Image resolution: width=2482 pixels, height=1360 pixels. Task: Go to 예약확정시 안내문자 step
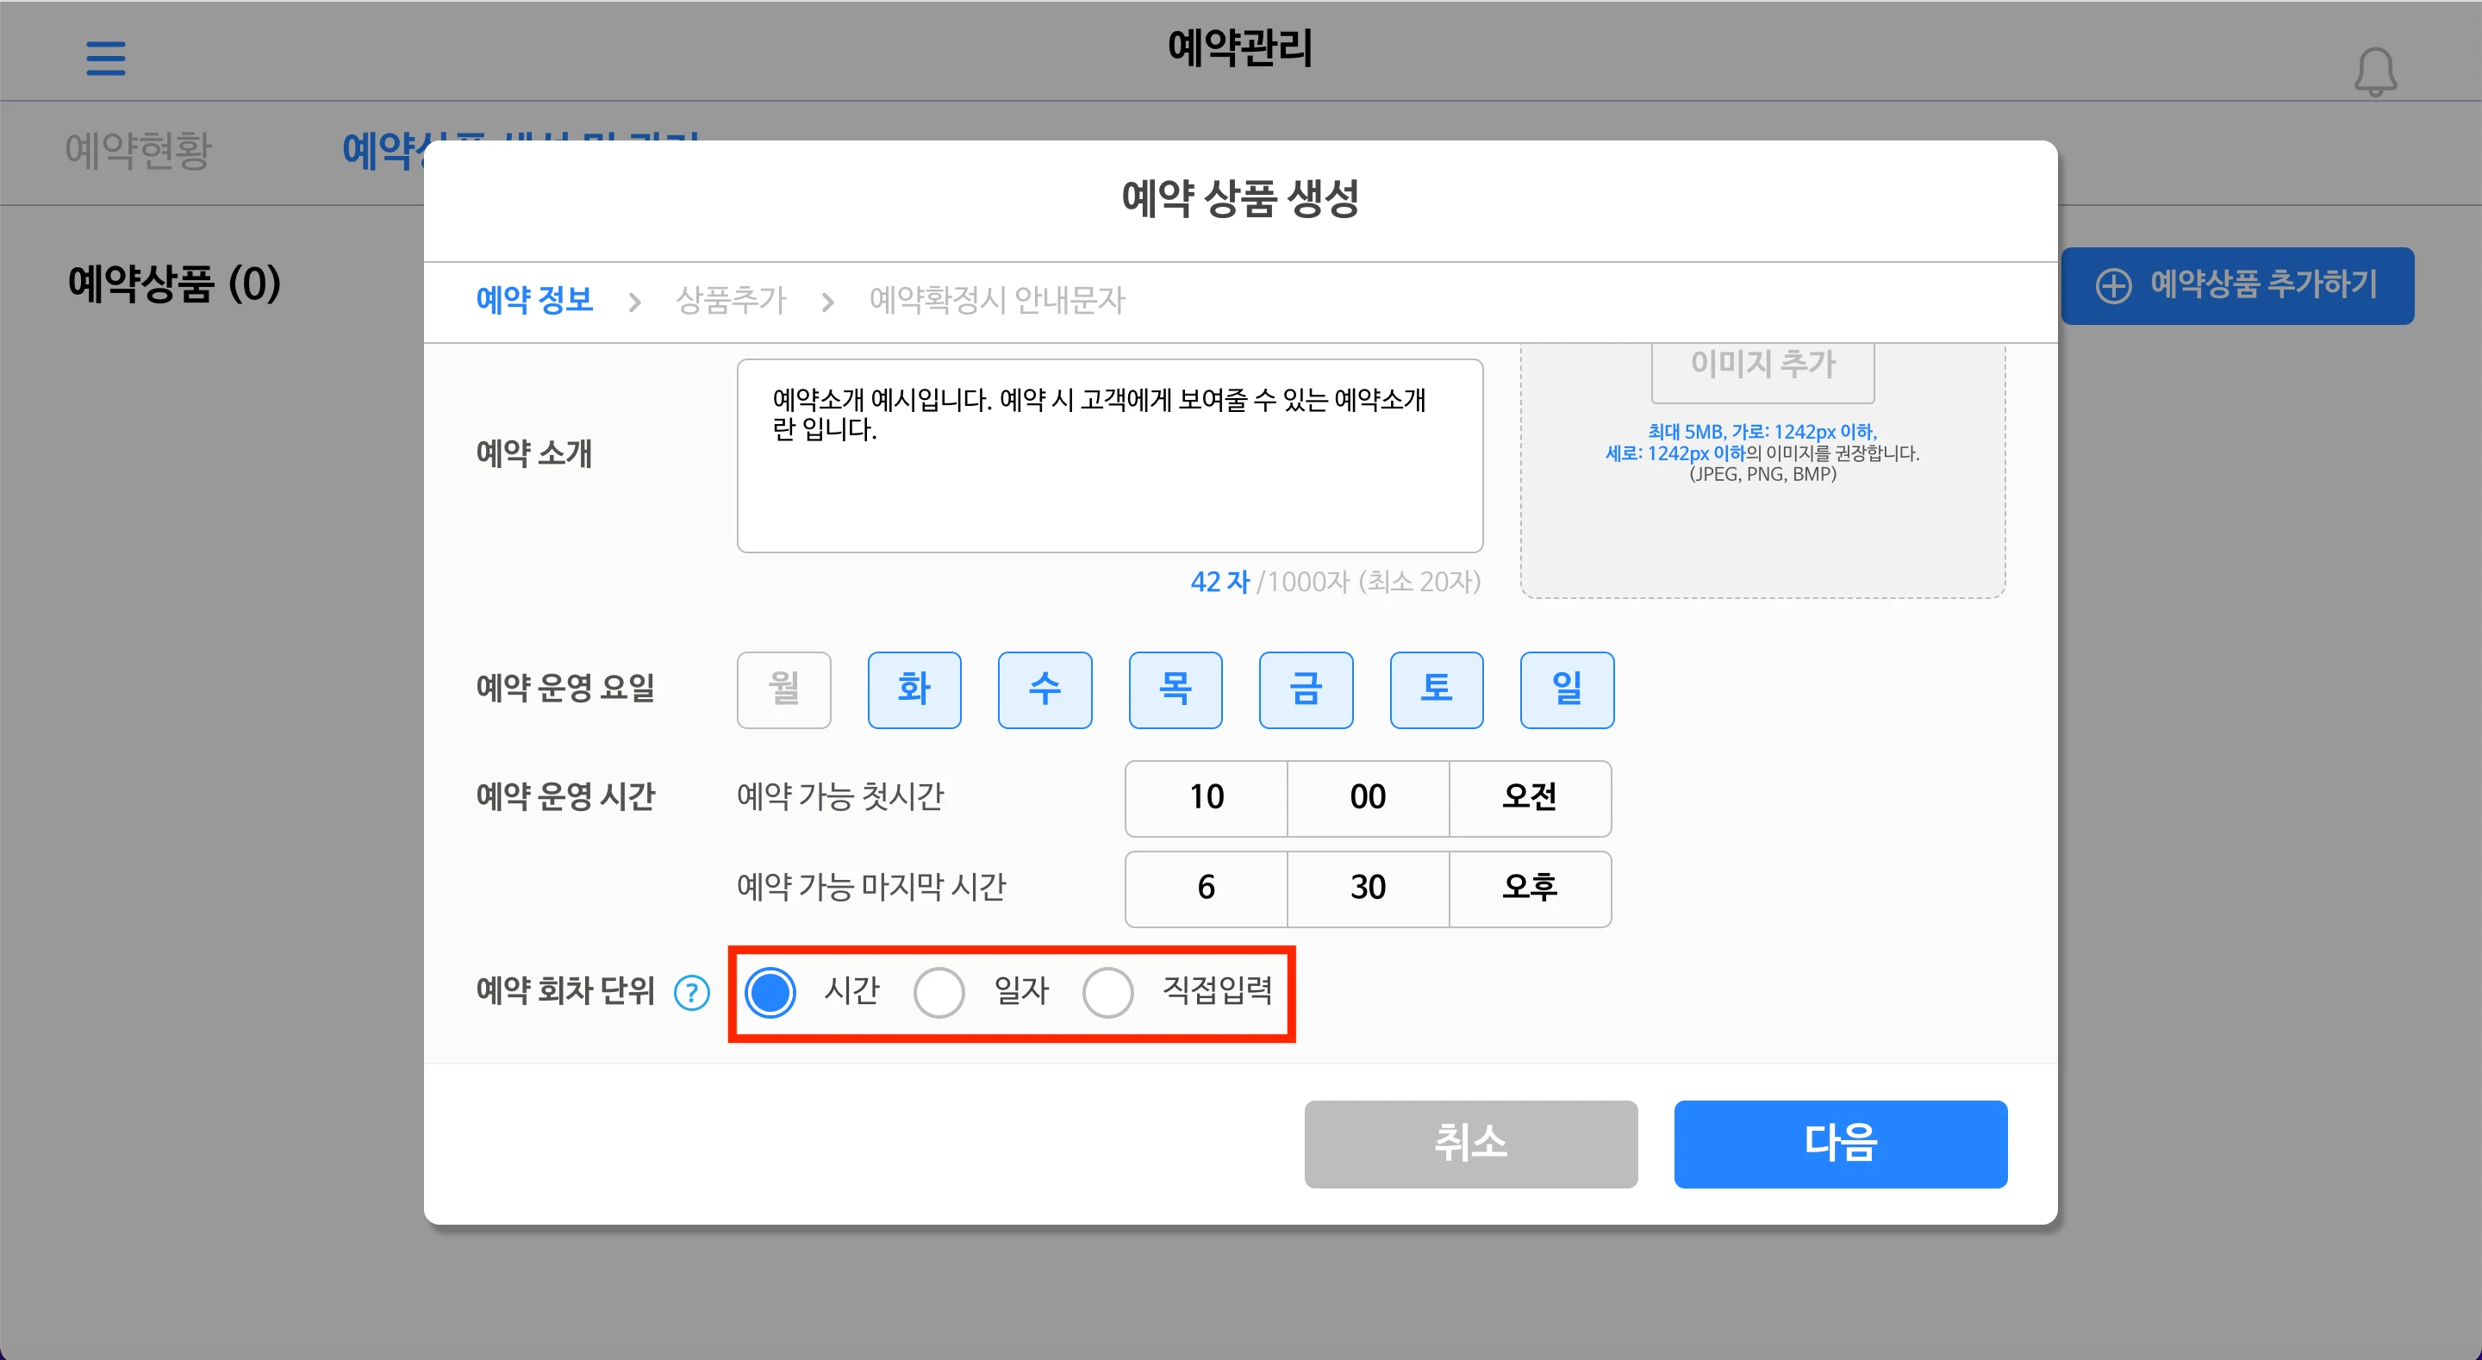coord(997,300)
